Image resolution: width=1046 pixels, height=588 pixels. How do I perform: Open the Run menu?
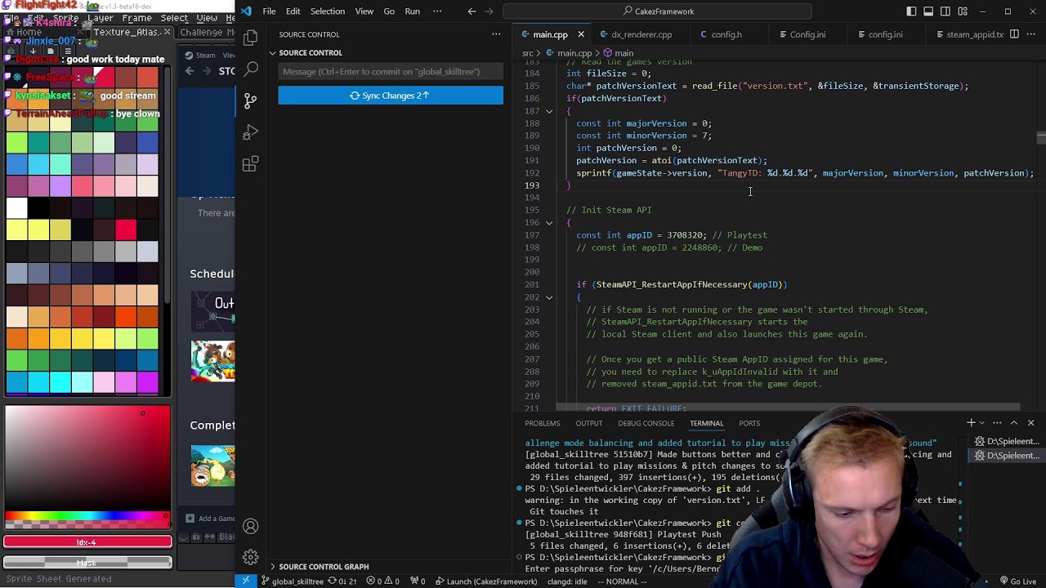point(412,11)
